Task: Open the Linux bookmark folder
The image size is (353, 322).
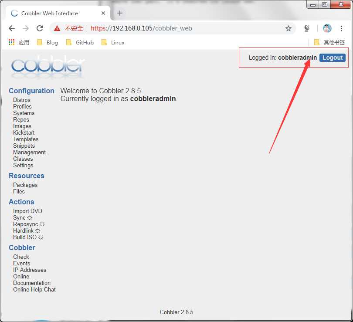Action: (113, 42)
